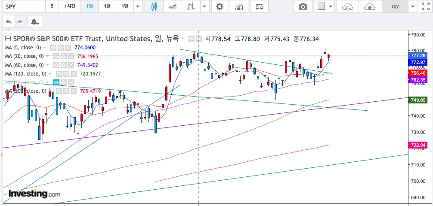This screenshot has width=433, height=206.
Task: Open compare symbols balance-scale icon
Action: tap(259, 6)
